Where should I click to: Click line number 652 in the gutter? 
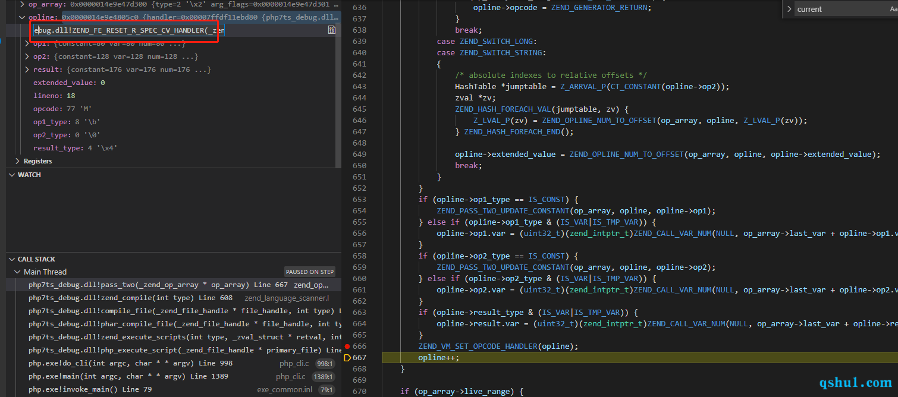[x=359, y=188]
